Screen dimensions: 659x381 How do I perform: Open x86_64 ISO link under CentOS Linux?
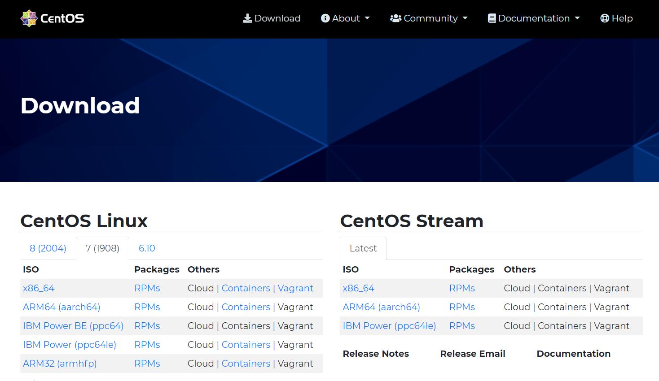(x=39, y=288)
